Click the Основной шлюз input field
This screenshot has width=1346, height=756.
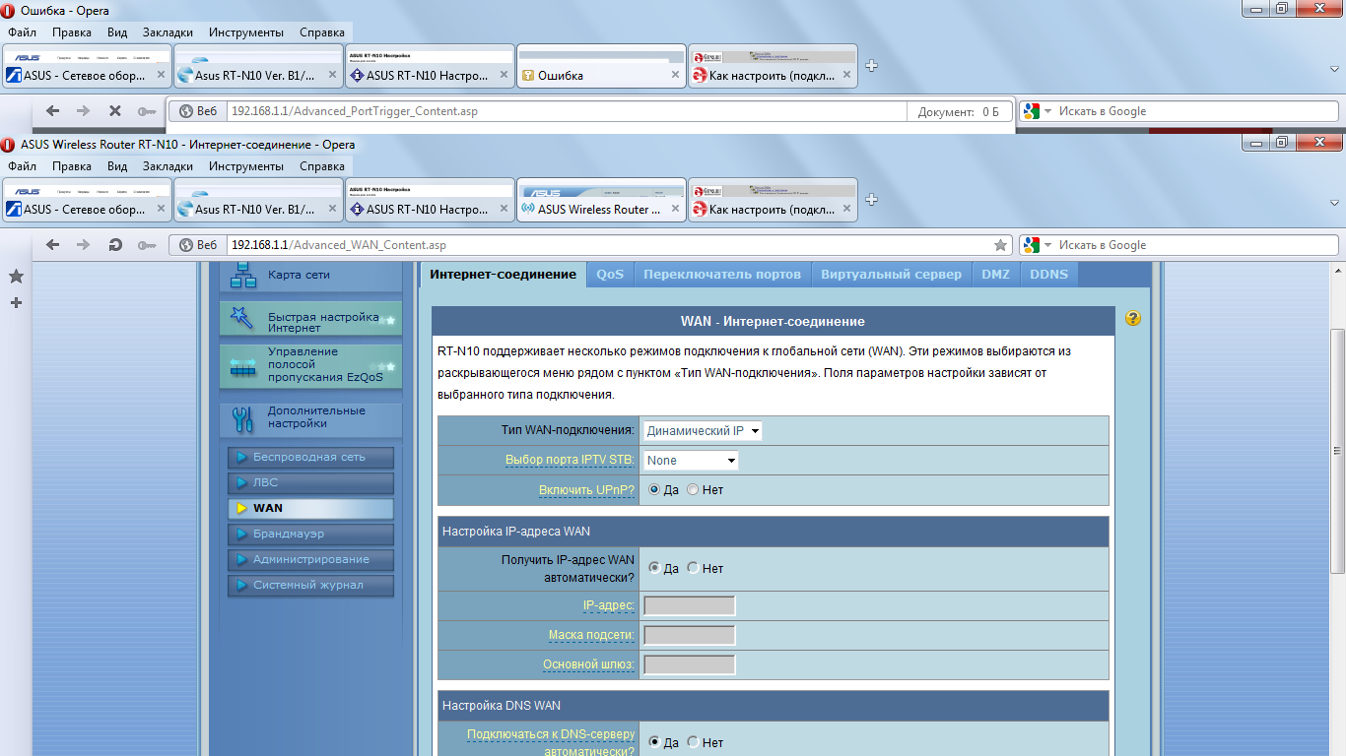pyautogui.click(x=690, y=664)
